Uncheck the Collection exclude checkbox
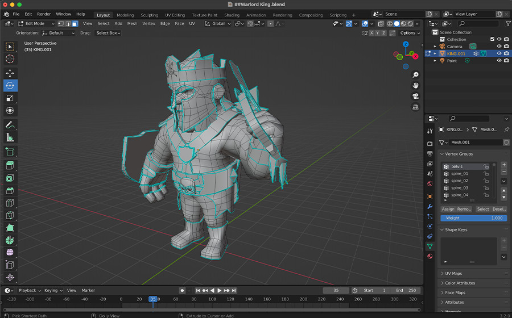This screenshot has width=512, height=318. click(492, 39)
